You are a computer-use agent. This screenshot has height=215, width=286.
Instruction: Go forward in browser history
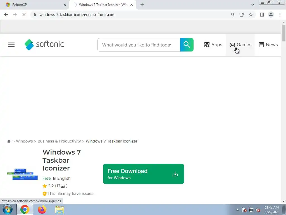point(15,15)
